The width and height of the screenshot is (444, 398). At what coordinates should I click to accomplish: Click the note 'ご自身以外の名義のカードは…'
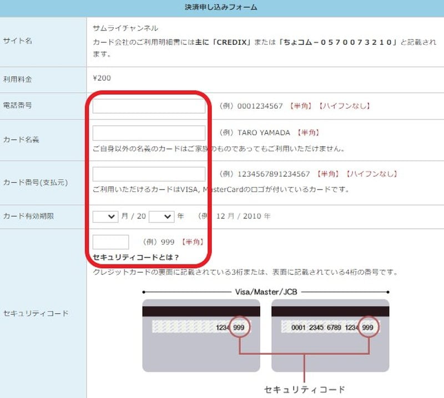coord(219,149)
